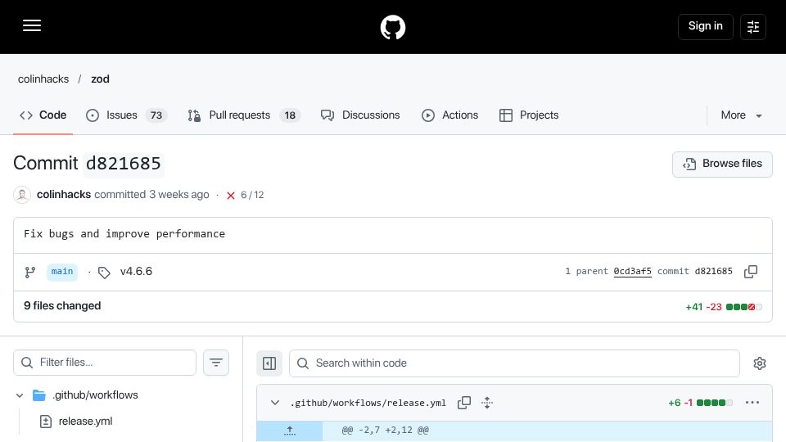The height and width of the screenshot is (442, 786).
Task: Click the Sign in button
Action: pyautogui.click(x=705, y=26)
